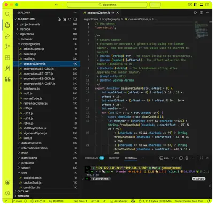Toggle primary side bar visibility

point(196,5)
